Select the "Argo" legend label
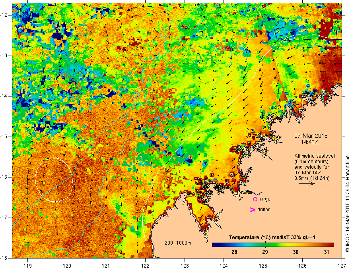The height and width of the screenshot is (270, 350). point(265,199)
